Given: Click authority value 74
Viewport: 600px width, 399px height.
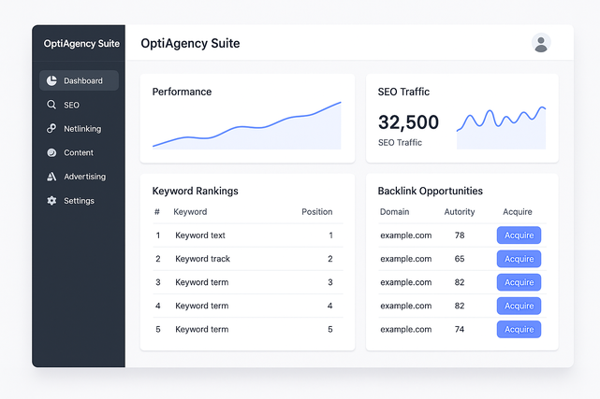Looking at the screenshot, I should [460, 329].
